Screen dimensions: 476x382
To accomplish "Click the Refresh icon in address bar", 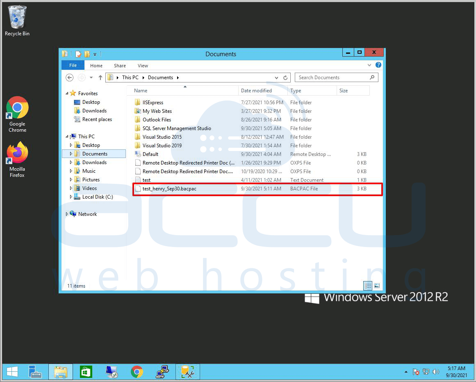I will 286,78.
